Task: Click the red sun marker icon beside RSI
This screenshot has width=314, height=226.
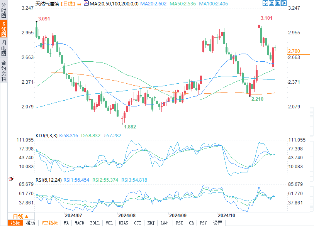Action: [x=11, y=179]
